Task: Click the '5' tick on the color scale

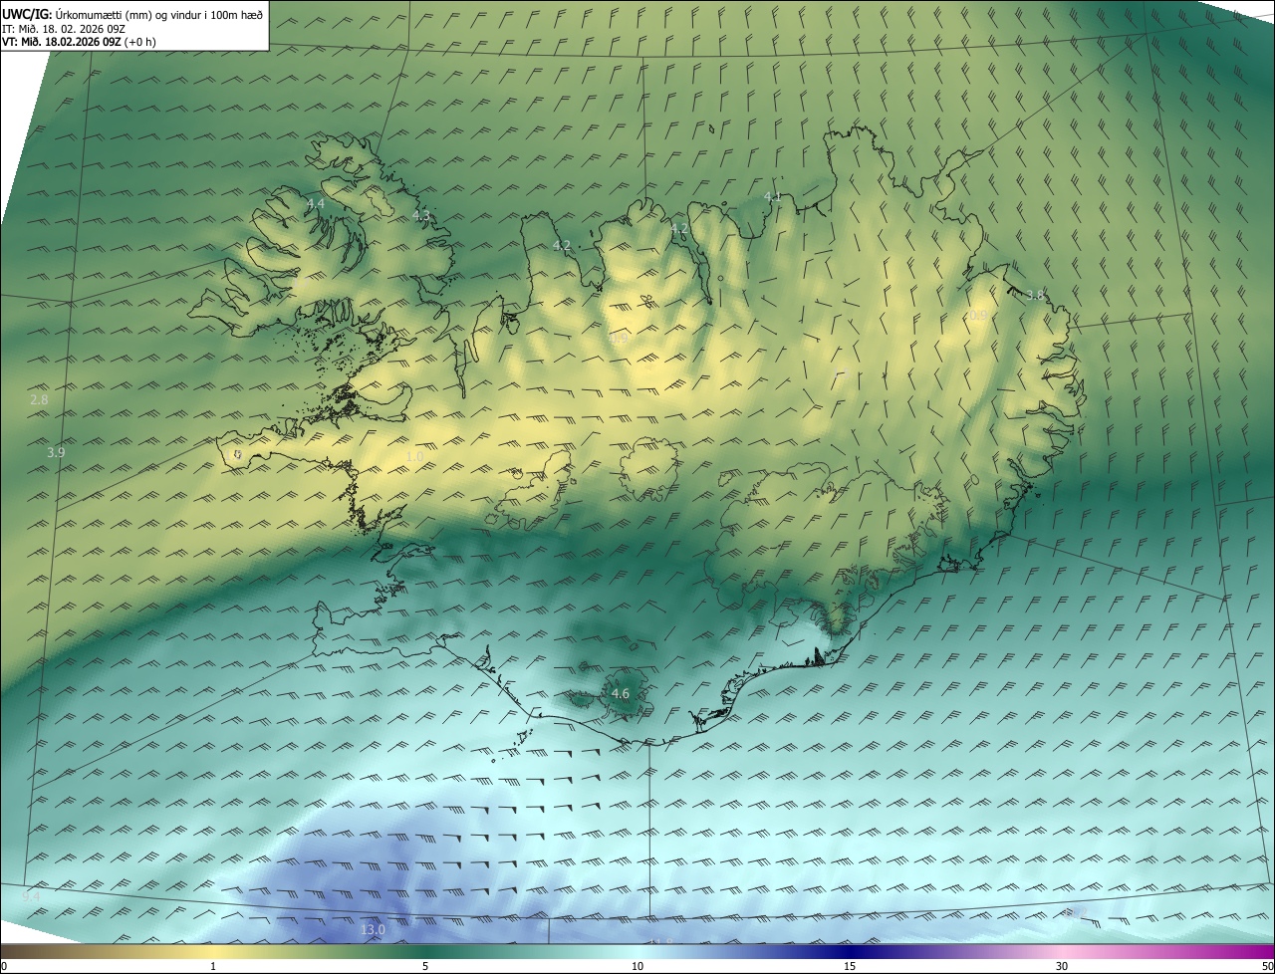Action: [425, 966]
